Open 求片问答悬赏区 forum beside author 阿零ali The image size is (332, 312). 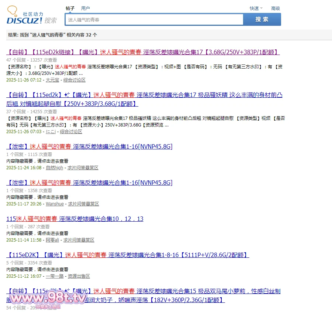point(79,240)
